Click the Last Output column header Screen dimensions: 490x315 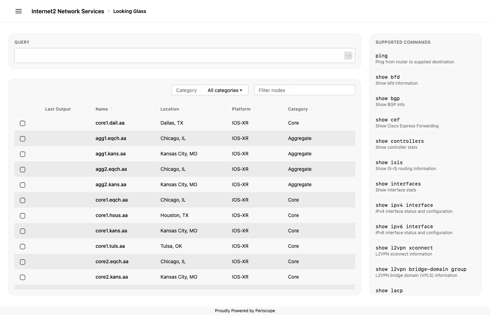(x=58, y=109)
